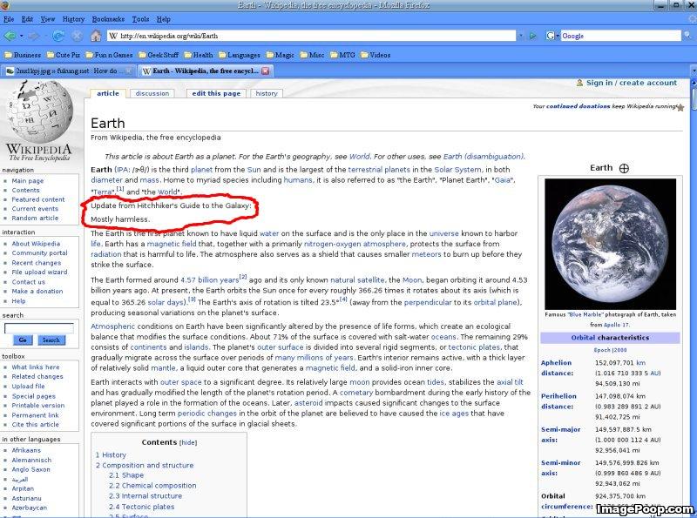Go to the browser home page

[x=96, y=36]
